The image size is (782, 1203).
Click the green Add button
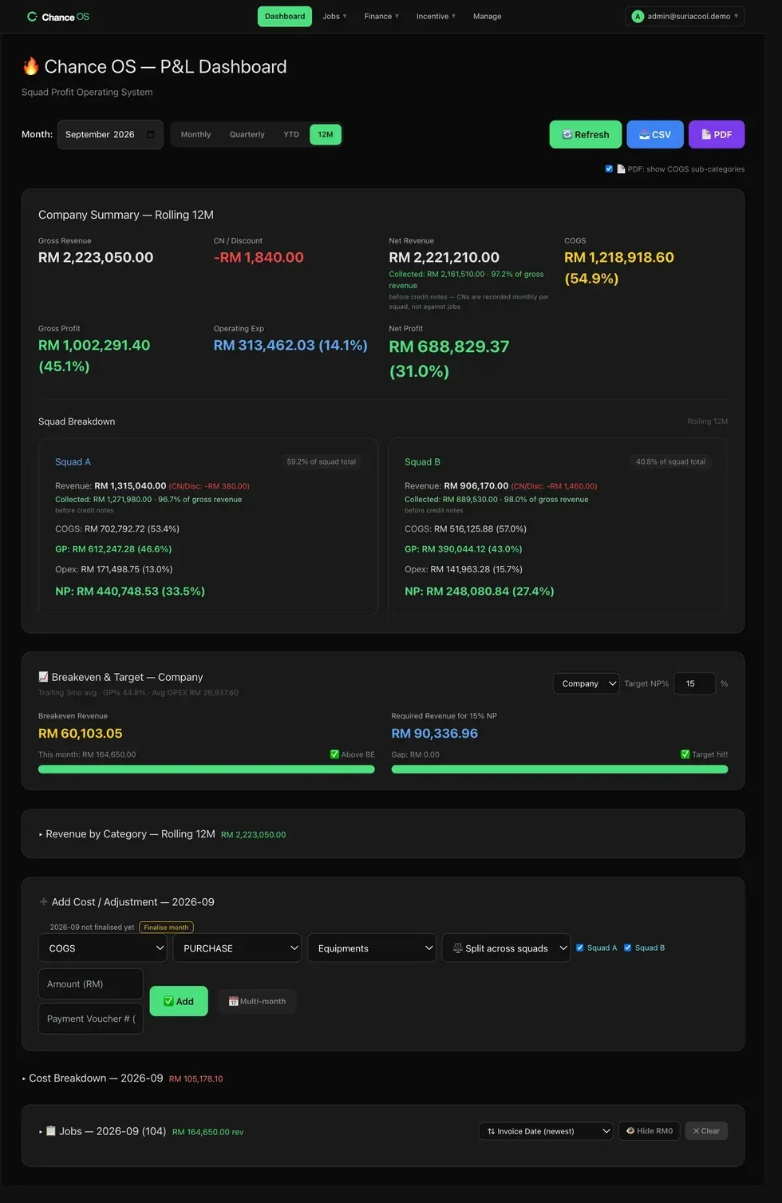pos(179,1001)
